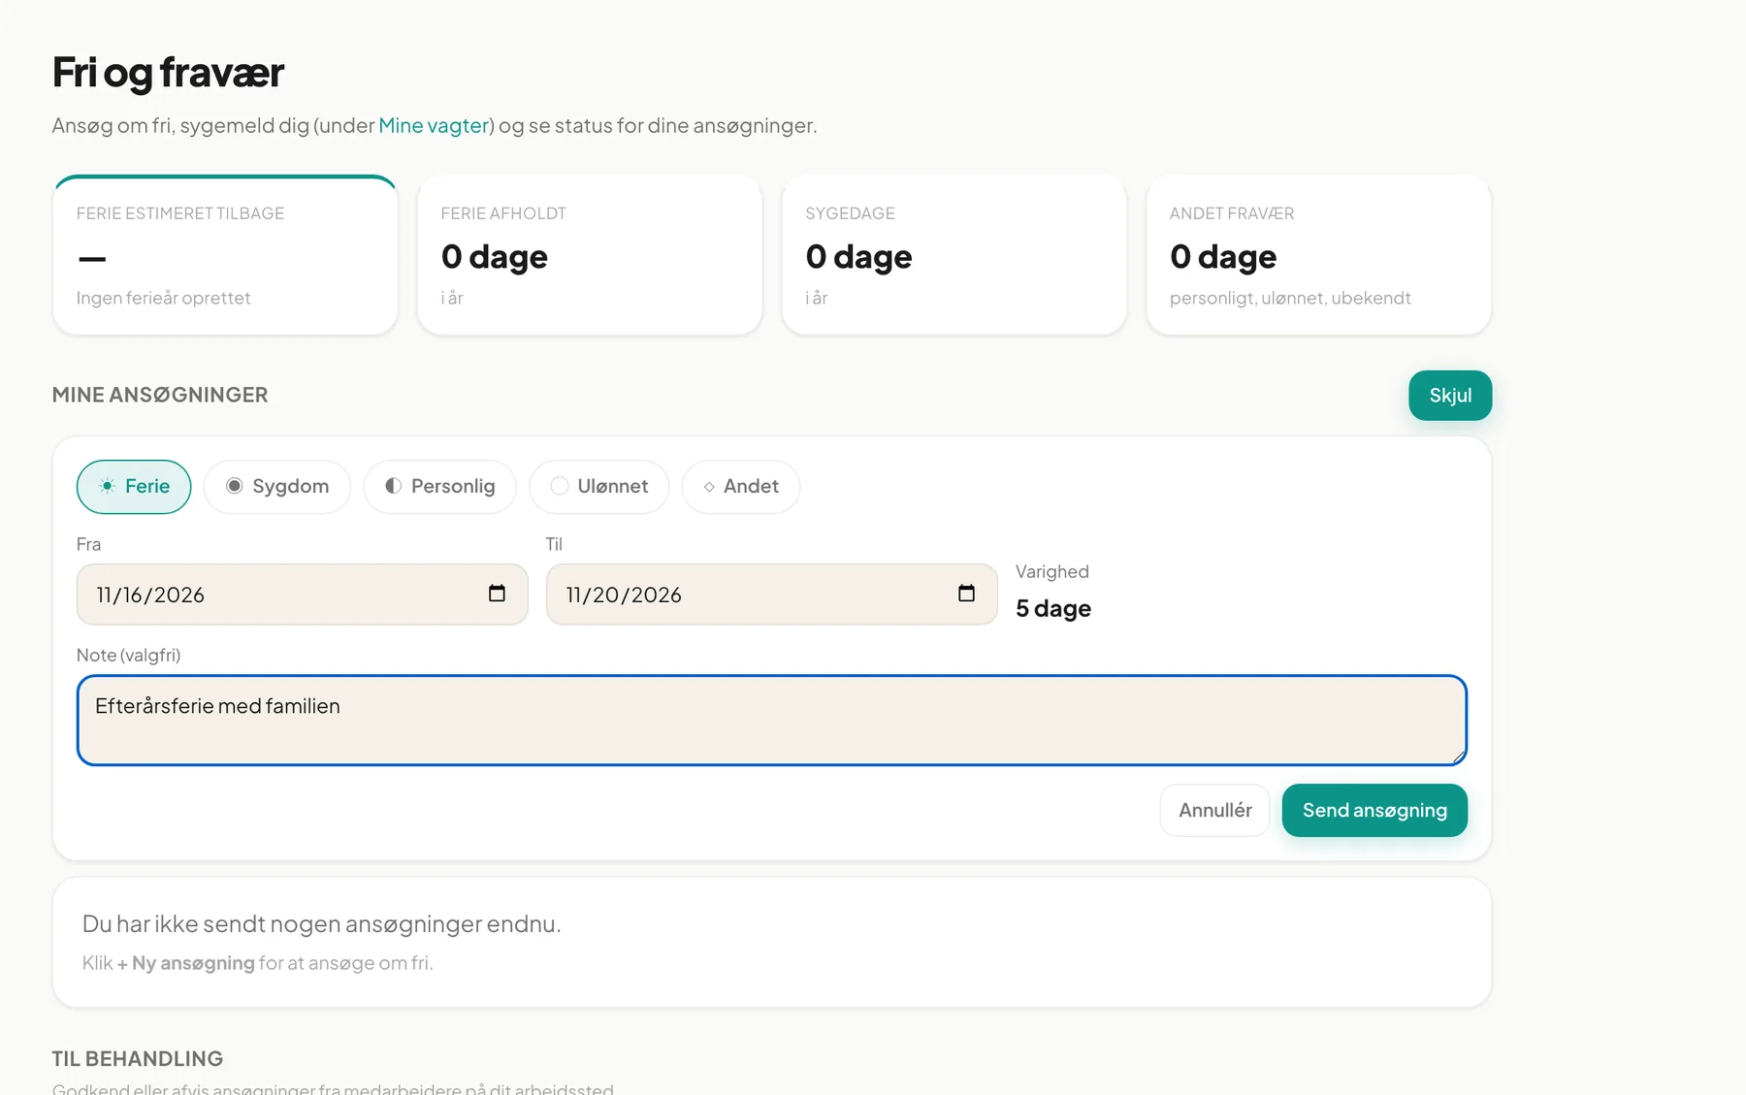Cancel the request with Annullér
1746x1095 pixels.
pos(1215,810)
